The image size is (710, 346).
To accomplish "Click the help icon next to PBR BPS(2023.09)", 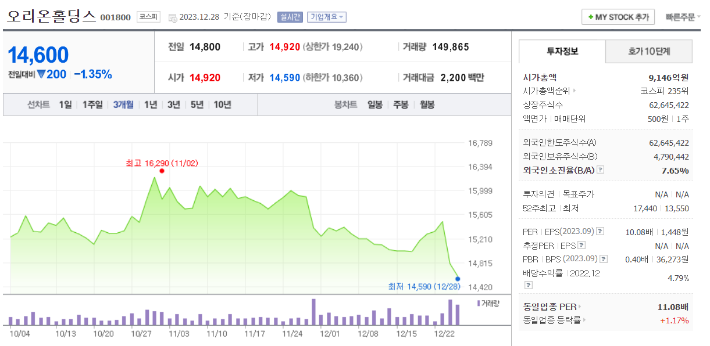I will [x=604, y=259].
